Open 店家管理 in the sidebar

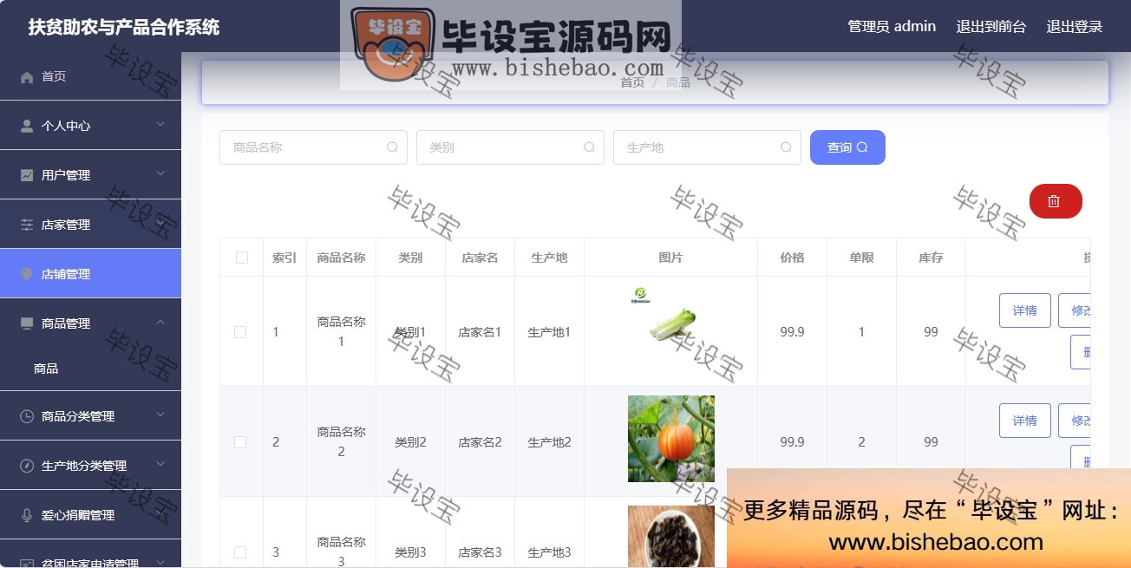click(90, 225)
